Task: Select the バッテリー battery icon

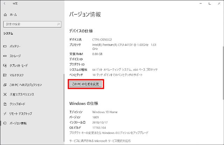Action: click(5, 46)
